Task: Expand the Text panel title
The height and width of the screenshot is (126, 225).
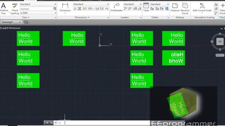Action: [x=26, y=17]
